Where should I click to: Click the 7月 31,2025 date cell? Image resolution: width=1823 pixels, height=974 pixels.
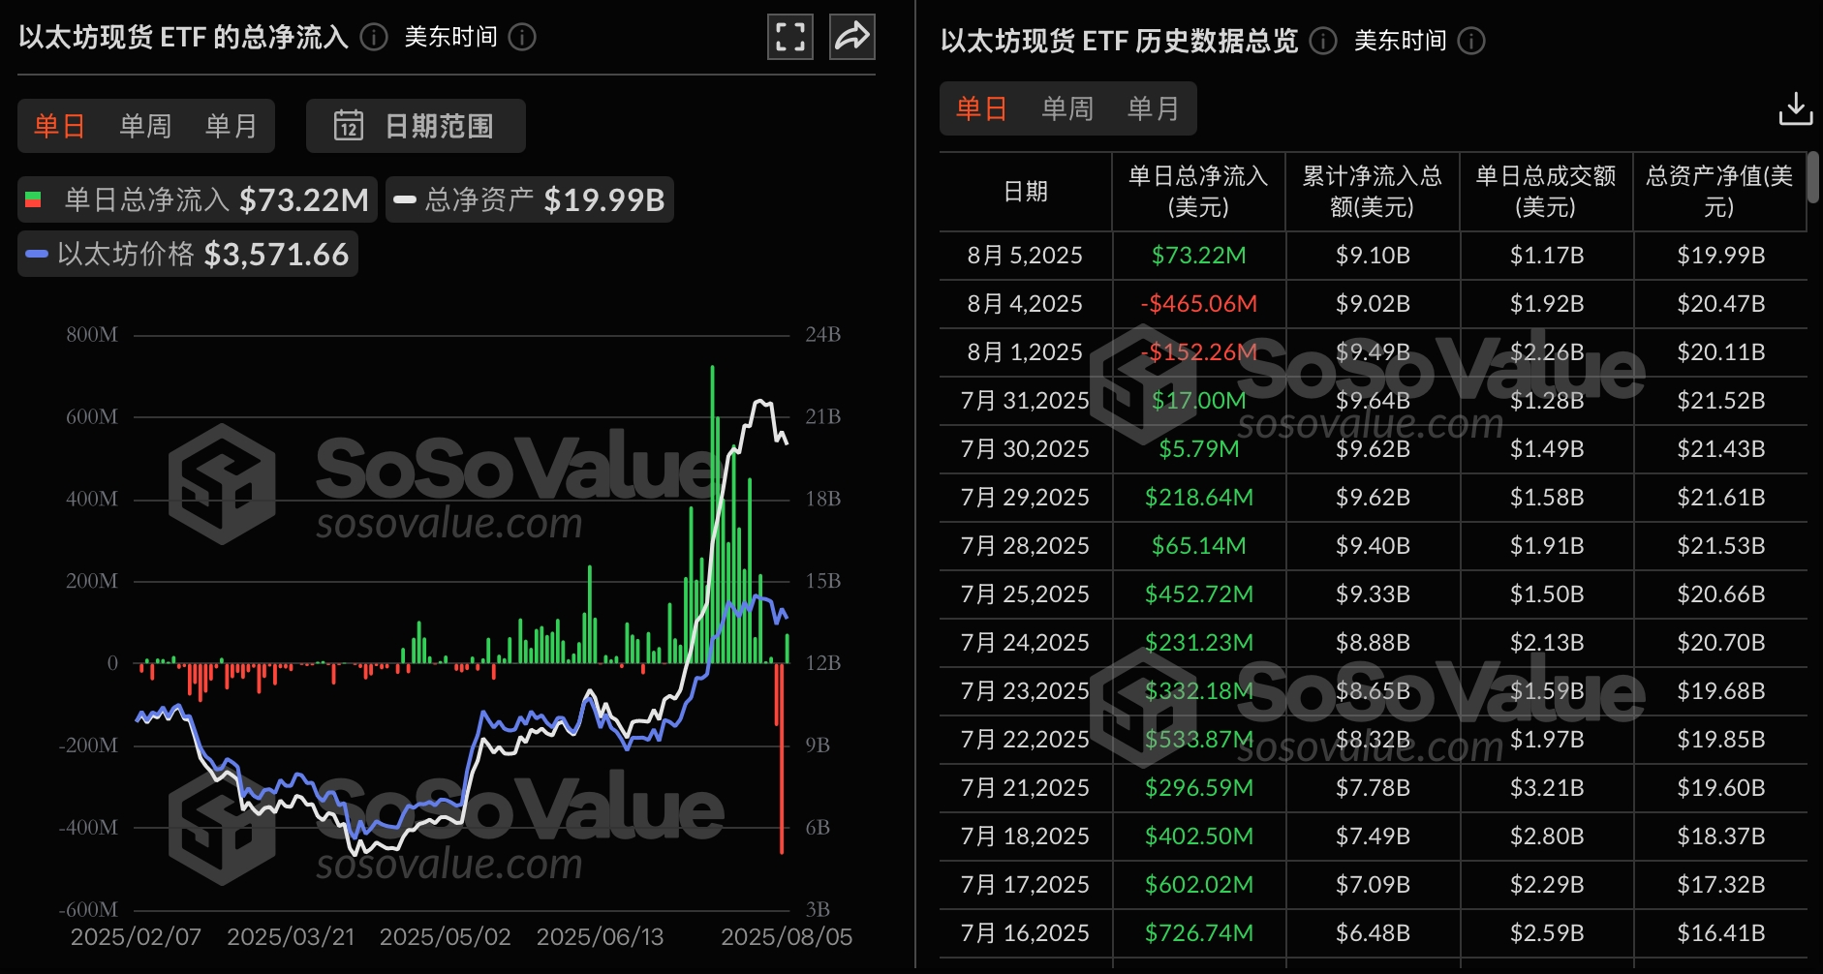pyautogui.click(x=1025, y=401)
